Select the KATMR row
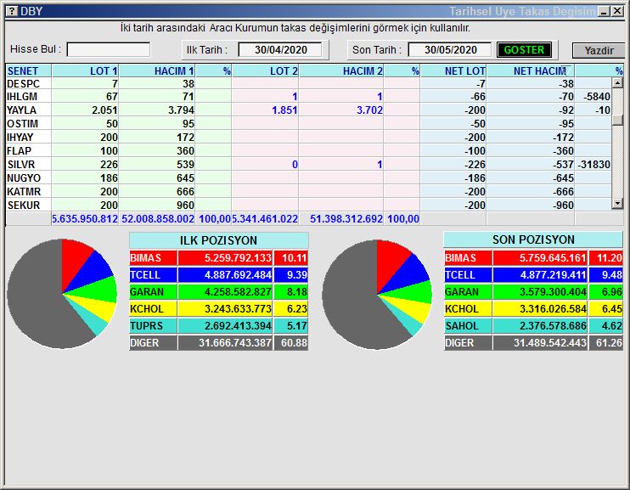 coord(308,192)
